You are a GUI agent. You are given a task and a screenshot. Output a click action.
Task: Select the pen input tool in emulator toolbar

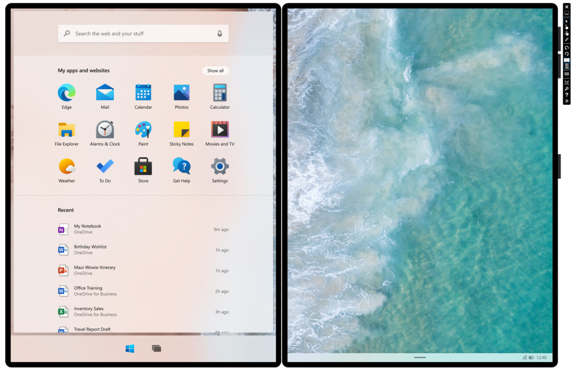[567, 40]
